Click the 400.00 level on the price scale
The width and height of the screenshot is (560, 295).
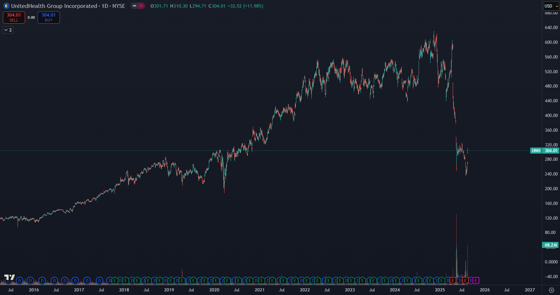(551, 116)
